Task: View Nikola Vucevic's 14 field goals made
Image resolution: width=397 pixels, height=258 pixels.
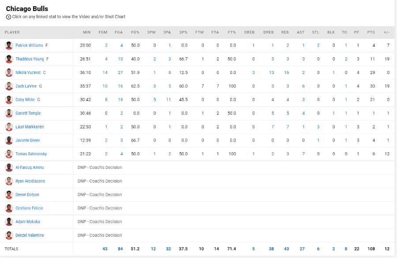Action: tap(105, 72)
